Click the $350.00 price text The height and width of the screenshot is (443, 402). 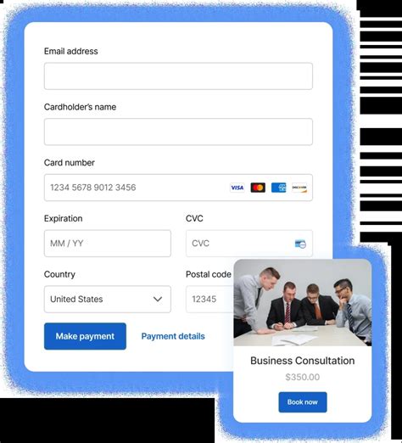(303, 377)
